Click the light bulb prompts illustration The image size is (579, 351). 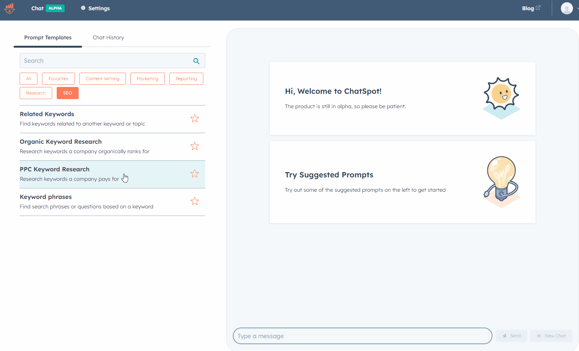click(x=502, y=182)
